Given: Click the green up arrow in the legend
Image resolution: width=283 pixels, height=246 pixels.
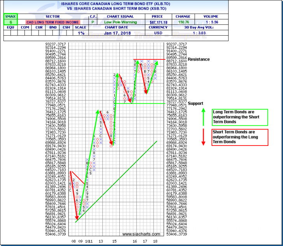Looking at the screenshot, I should coord(203,117).
